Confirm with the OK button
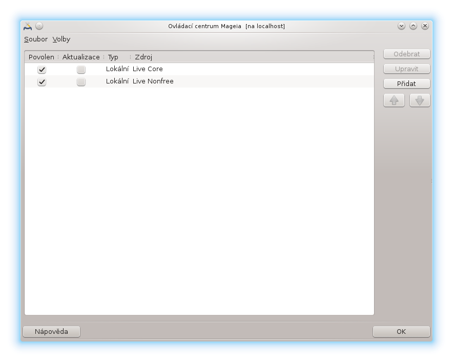Image resolution: width=453 pixels, height=362 pixels. [401, 331]
